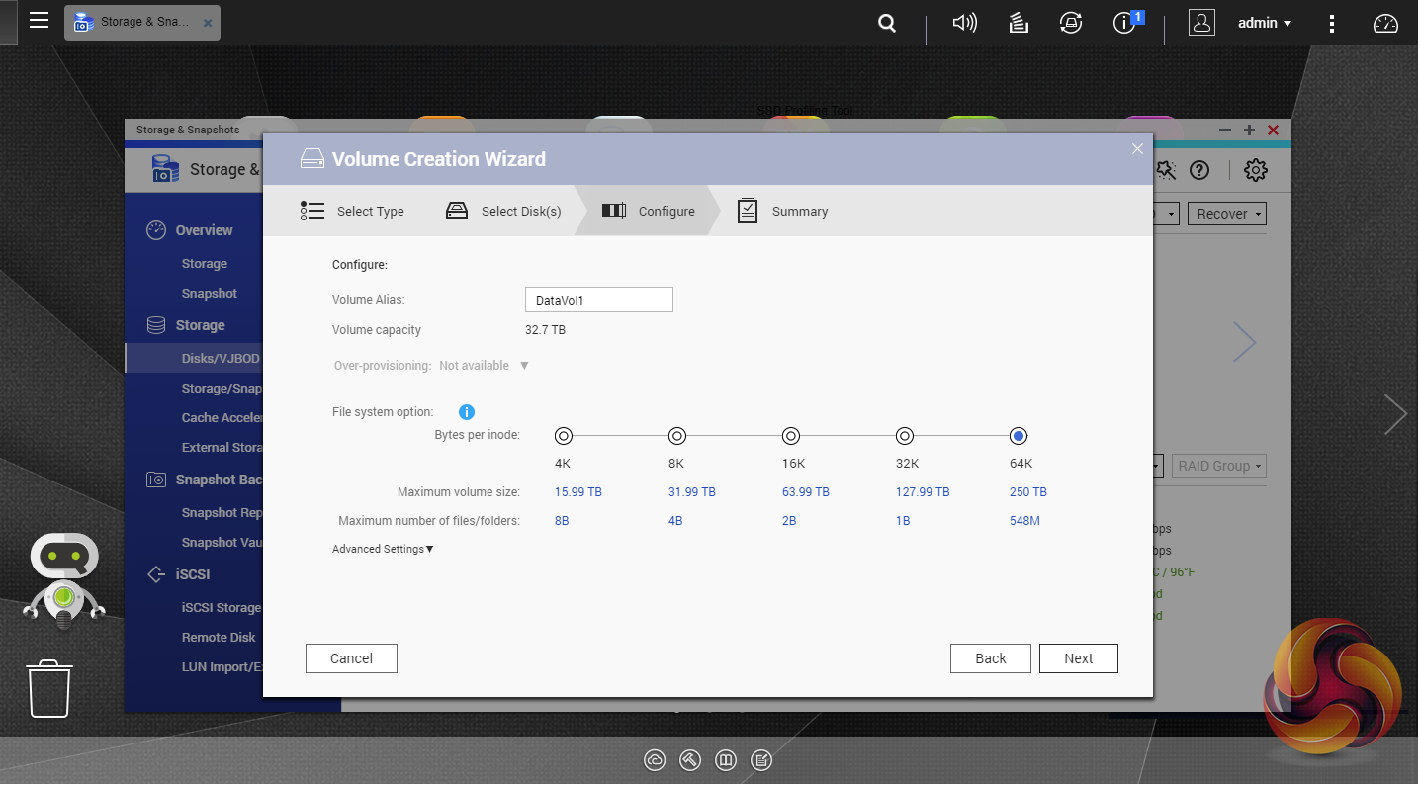Expand Advanced Settings section

pyautogui.click(x=383, y=549)
